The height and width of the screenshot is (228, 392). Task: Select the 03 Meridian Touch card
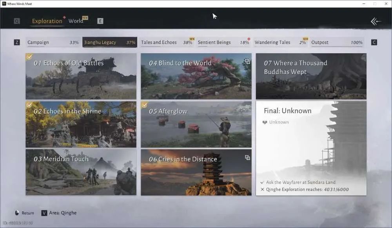coord(81,172)
